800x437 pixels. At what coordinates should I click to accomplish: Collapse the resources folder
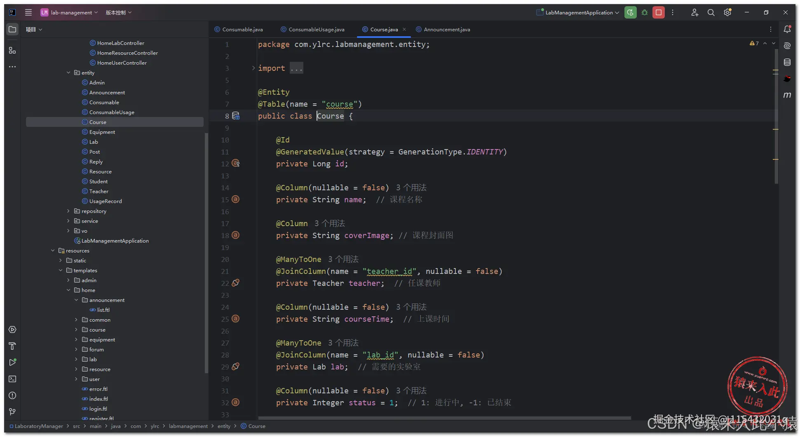(x=53, y=250)
